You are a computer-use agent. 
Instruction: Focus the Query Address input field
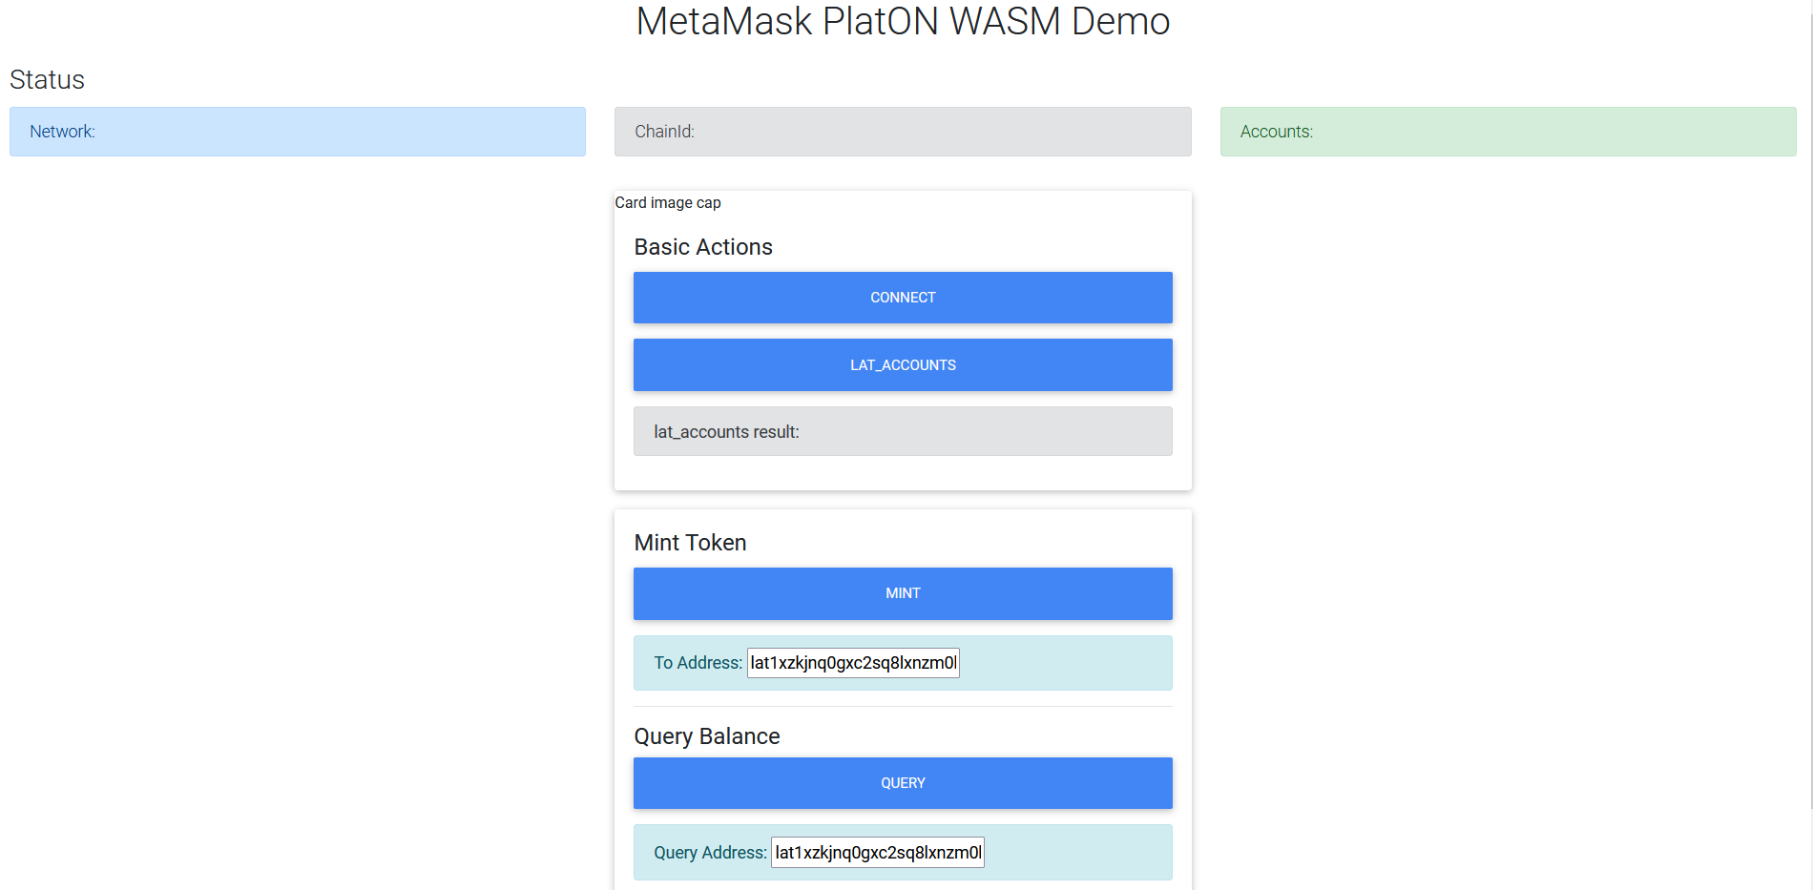coord(878,853)
